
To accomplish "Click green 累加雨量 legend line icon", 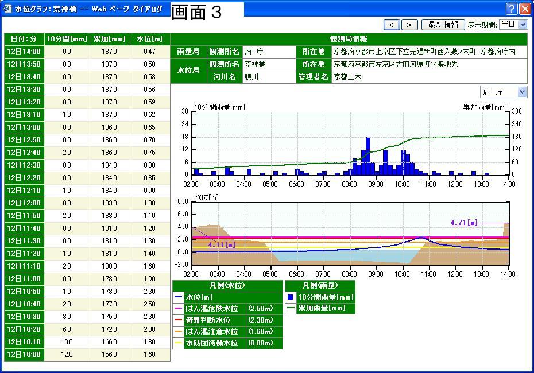I will pyautogui.click(x=291, y=309).
